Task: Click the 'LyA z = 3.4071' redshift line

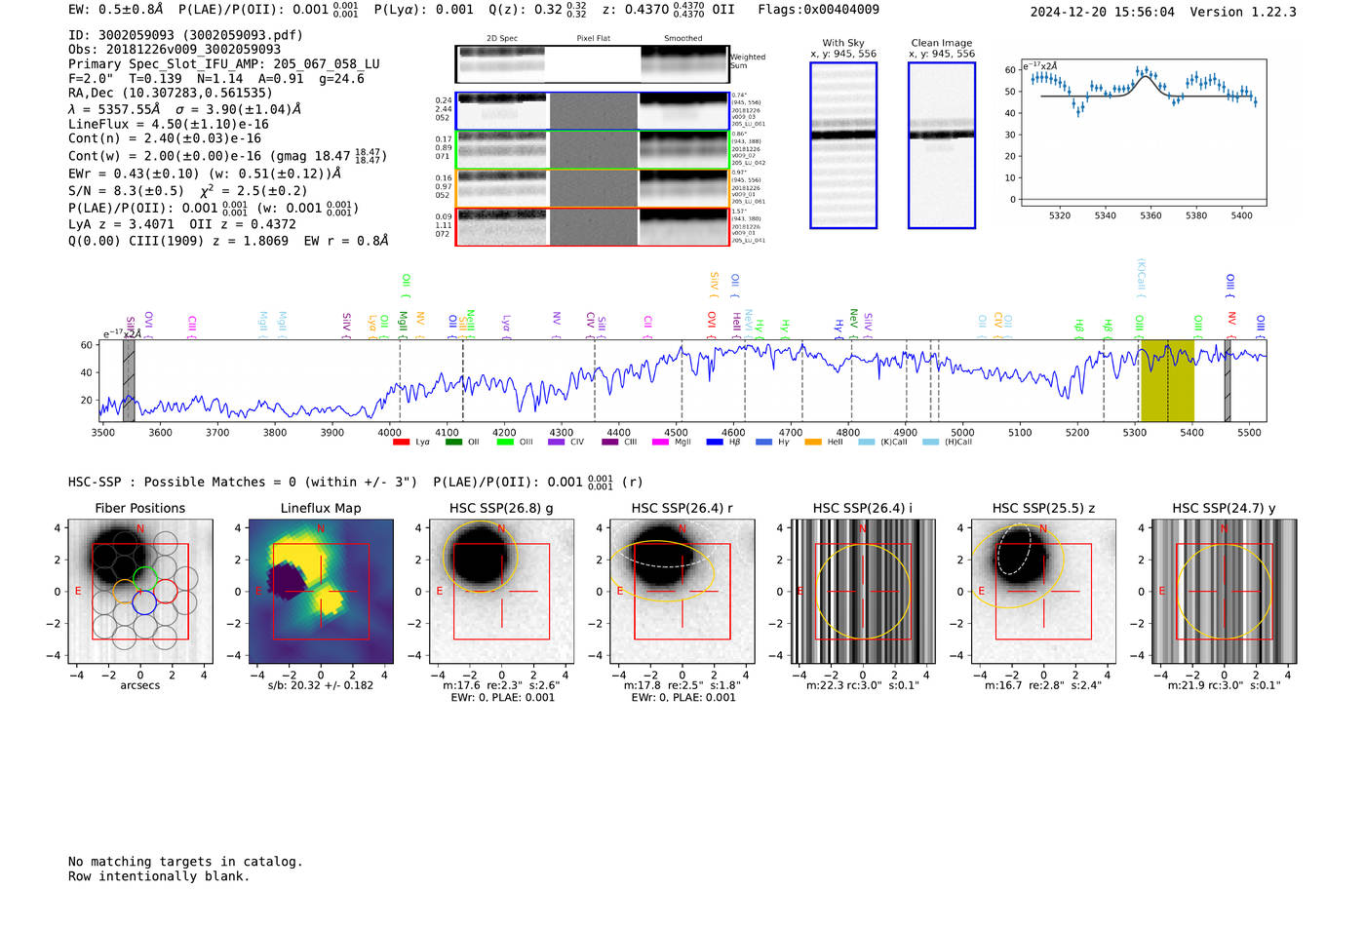Action: coord(122,224)
